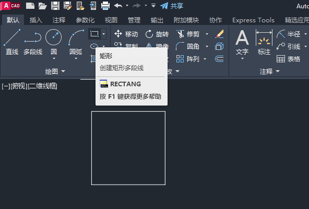The width and height of the screenshot is (309, 209).
Task: Redo the last undone action
Action: coord(137,6)
